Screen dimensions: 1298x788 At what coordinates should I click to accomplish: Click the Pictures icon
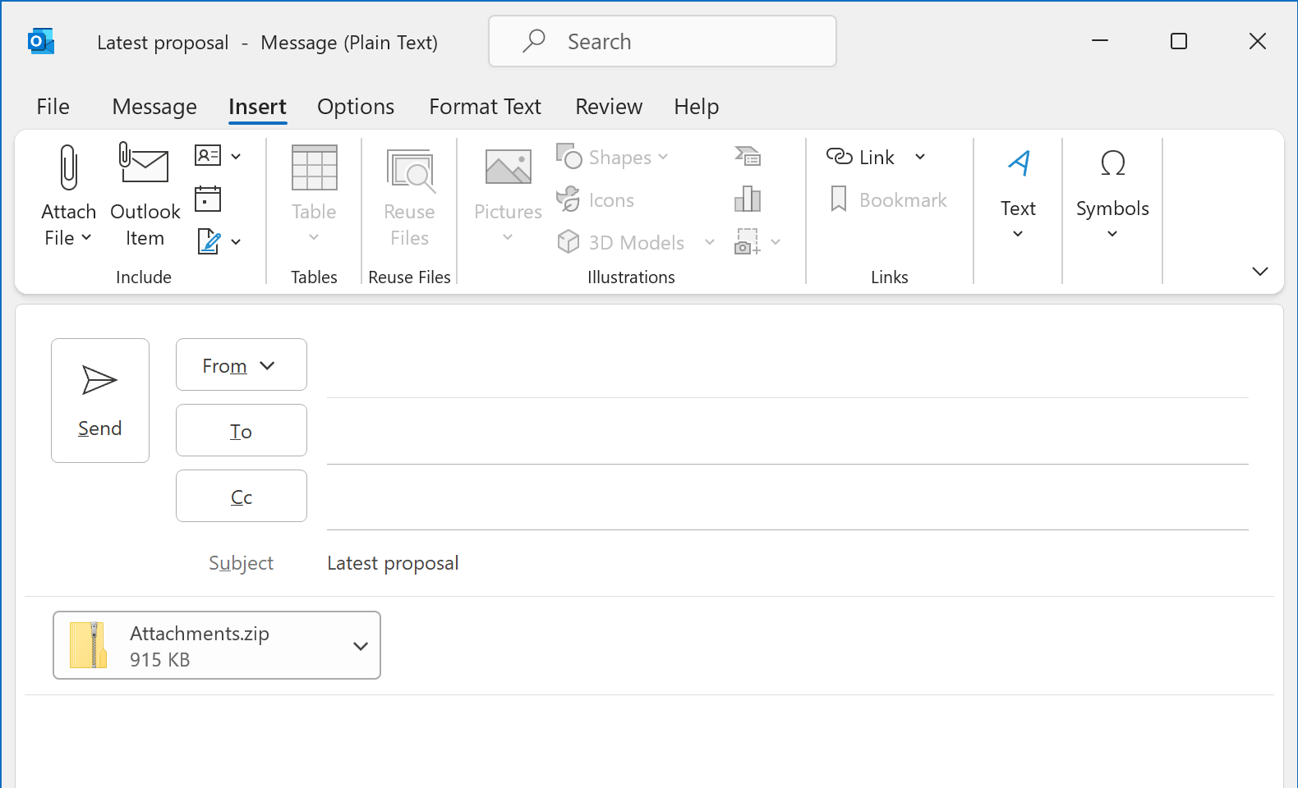(508, 167)
